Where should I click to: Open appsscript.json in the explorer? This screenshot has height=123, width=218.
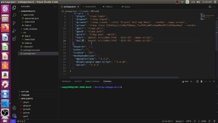click(32, 18)
